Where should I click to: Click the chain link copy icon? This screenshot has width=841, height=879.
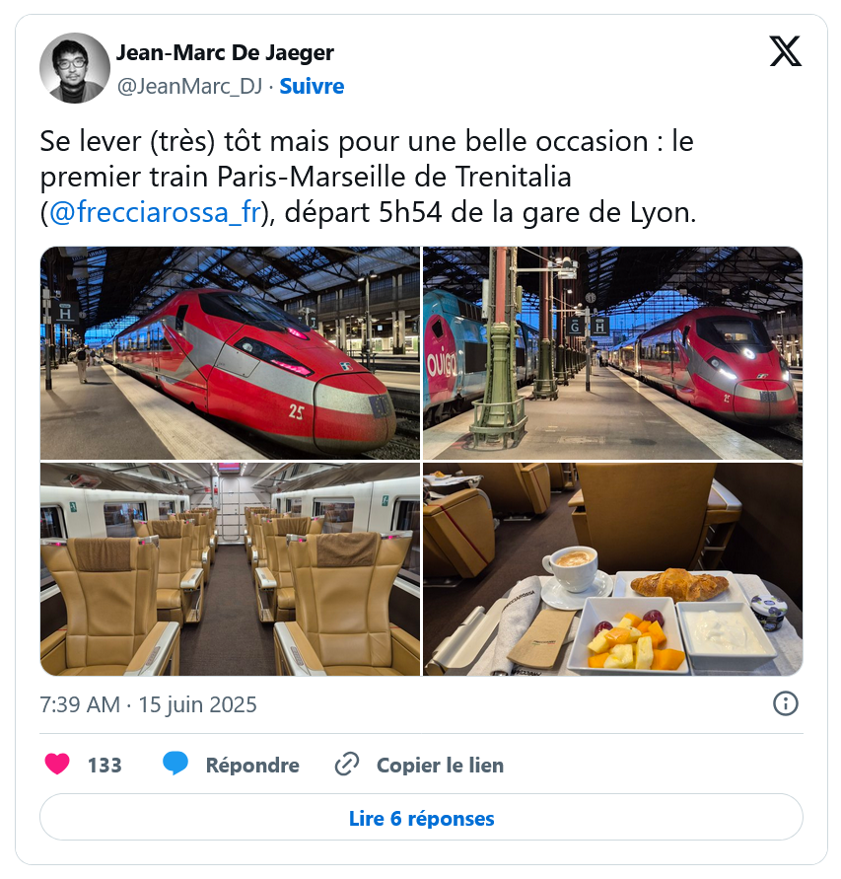click(x=347, y=765)
